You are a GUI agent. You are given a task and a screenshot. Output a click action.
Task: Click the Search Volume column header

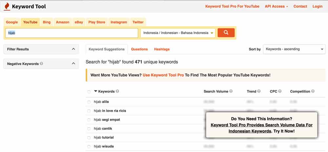(216, 91)
